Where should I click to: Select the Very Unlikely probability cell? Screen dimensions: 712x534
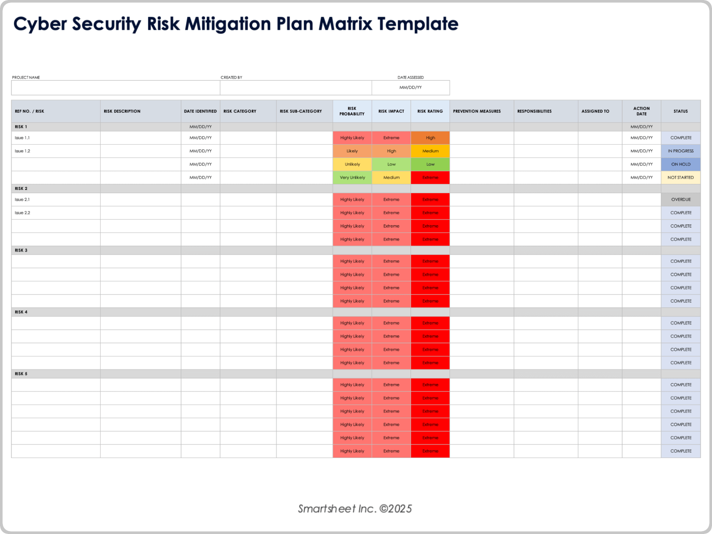(352, 177)
